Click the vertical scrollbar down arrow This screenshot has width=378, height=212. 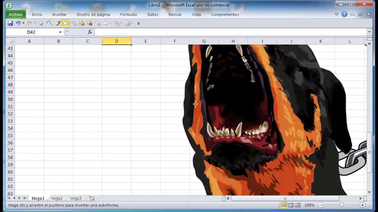[369, 192]
